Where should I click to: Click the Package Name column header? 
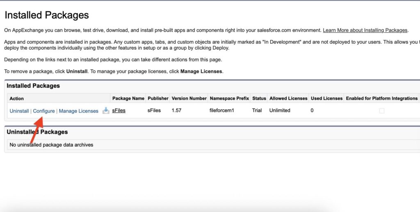pos(128,98)
